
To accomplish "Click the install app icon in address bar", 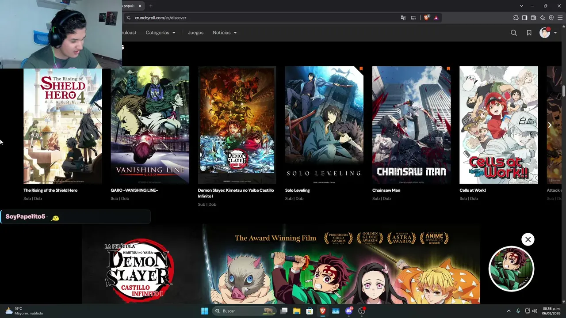I will click(x=413, y=18).
